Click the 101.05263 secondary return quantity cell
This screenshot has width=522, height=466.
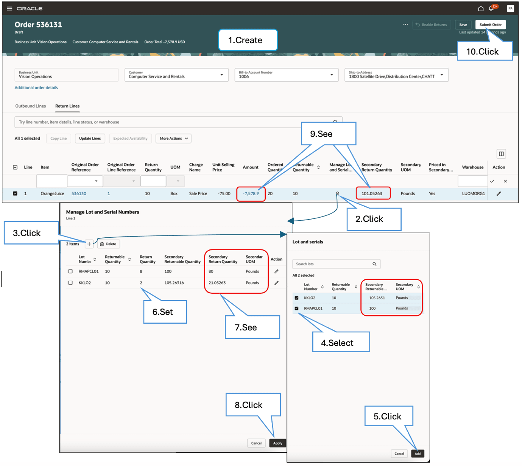pyautogui.click(x=372, y=193)
